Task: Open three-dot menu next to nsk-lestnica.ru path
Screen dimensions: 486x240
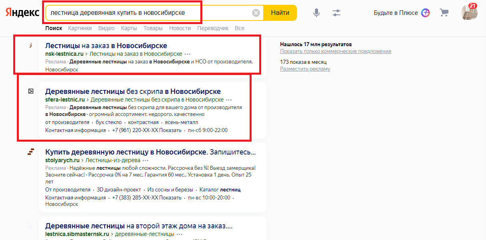Action: 188,54
